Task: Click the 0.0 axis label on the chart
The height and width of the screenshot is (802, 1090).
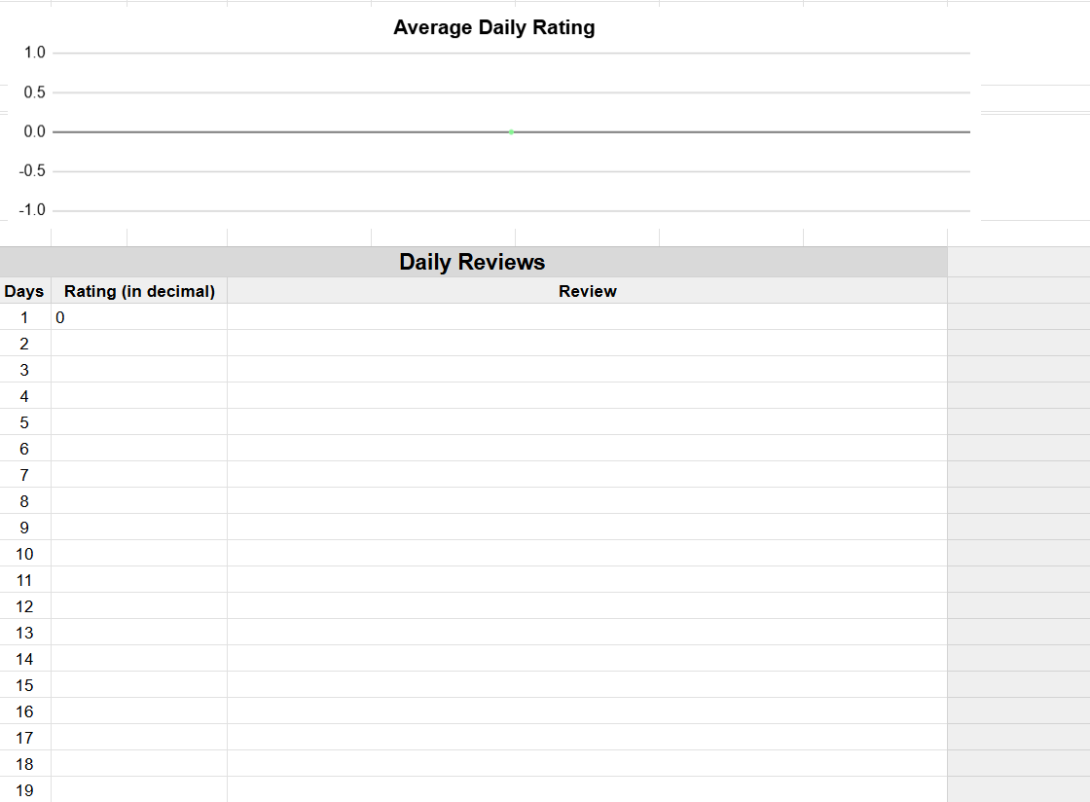Action: point(35,131)
